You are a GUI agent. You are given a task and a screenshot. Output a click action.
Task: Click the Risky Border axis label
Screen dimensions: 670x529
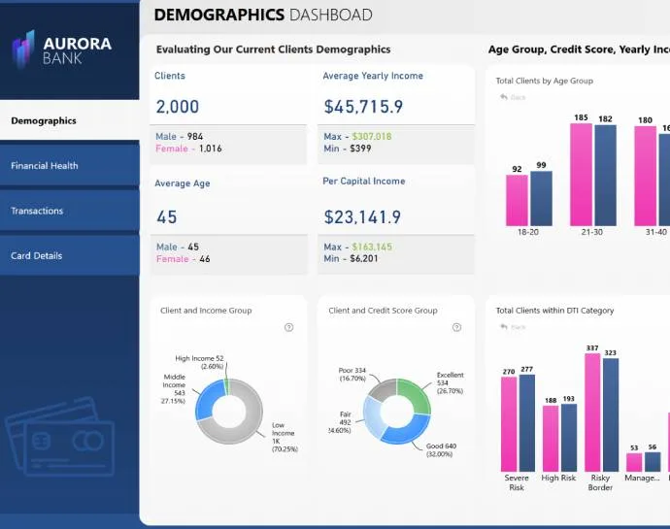click(x=600, y=482)
